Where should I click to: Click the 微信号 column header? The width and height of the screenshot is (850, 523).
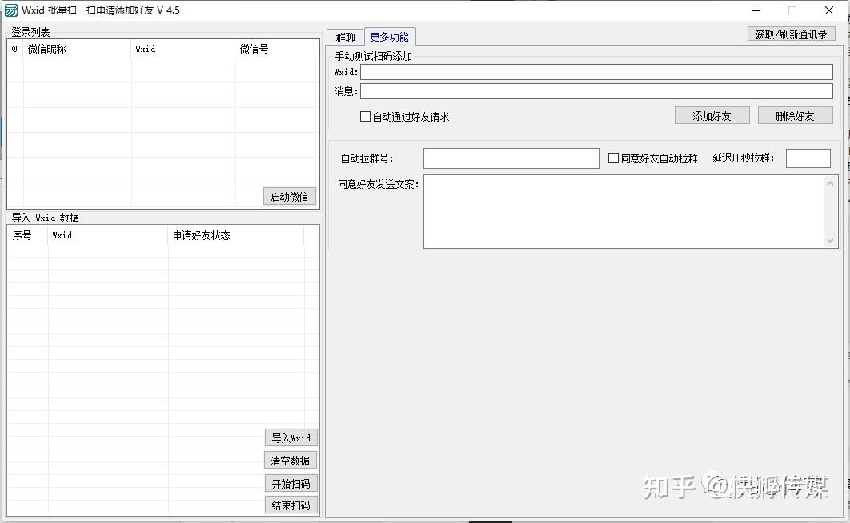(x=275, y=49)
